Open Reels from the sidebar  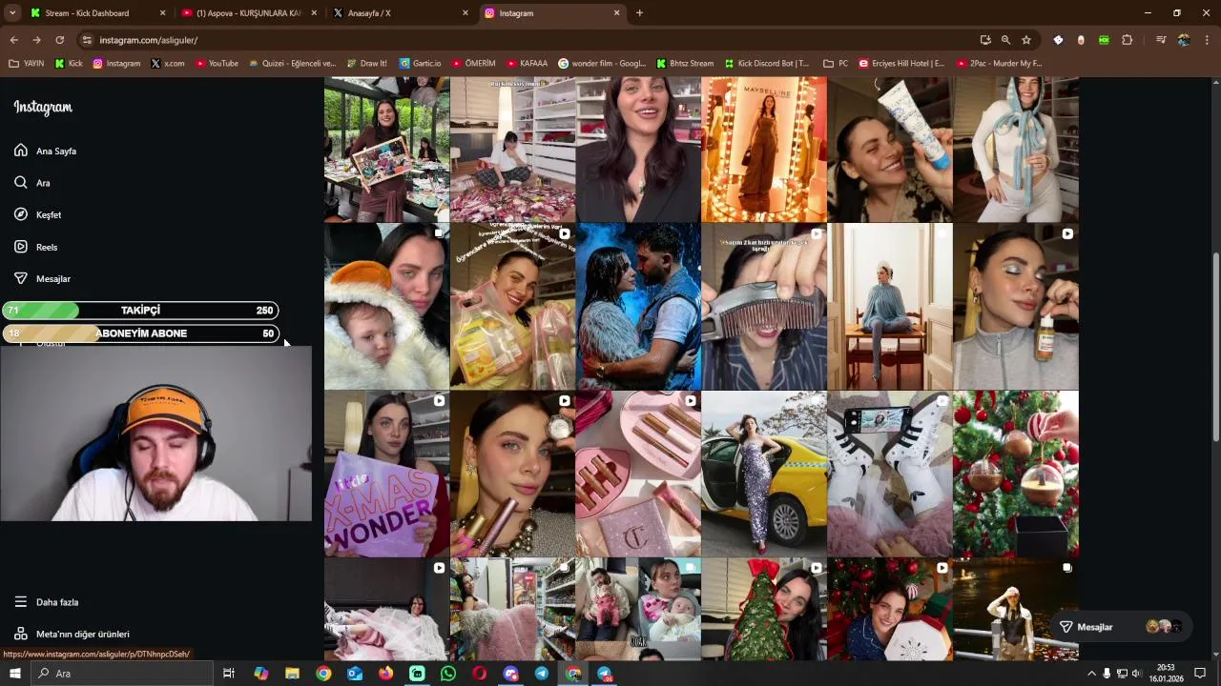click(35, 247)
